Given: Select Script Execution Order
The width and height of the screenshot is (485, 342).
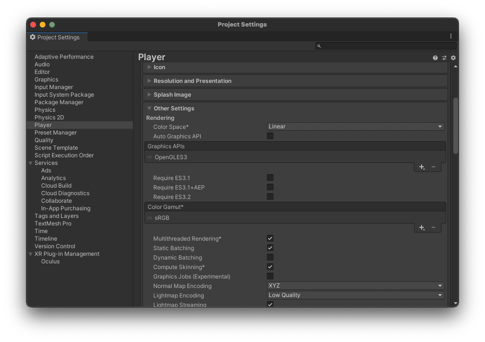Looking at the screenshot, I should pos(64,155).
